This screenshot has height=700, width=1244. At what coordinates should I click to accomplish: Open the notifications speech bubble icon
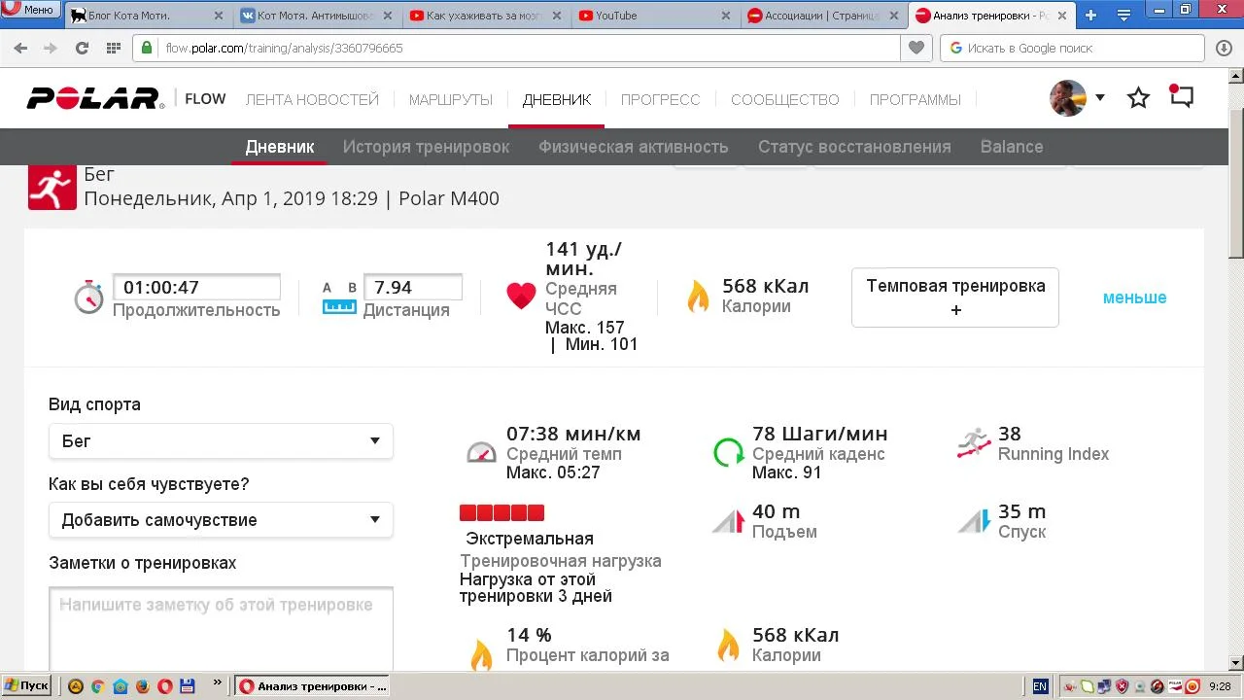click(1181, 96)
